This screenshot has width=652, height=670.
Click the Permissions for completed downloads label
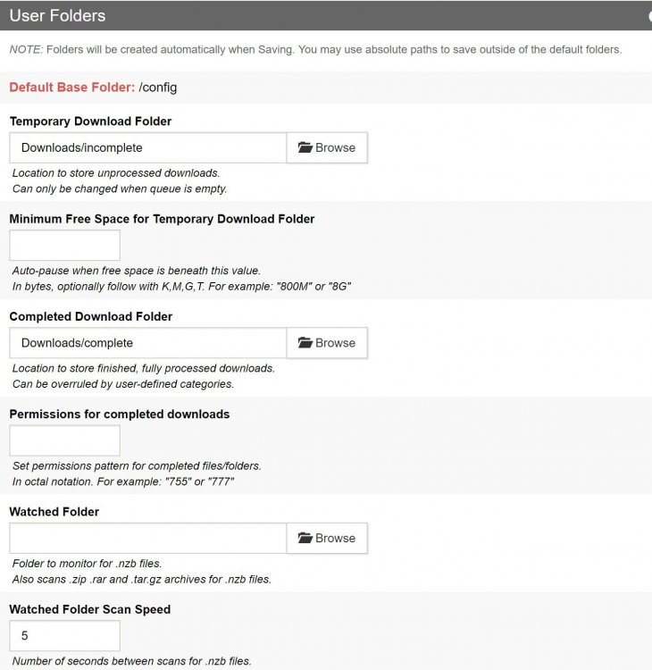coord(119,414)
